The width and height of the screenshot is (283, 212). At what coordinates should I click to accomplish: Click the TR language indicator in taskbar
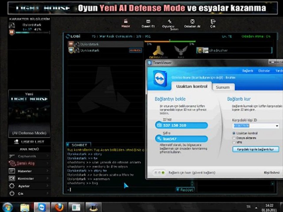click(249, 207)
